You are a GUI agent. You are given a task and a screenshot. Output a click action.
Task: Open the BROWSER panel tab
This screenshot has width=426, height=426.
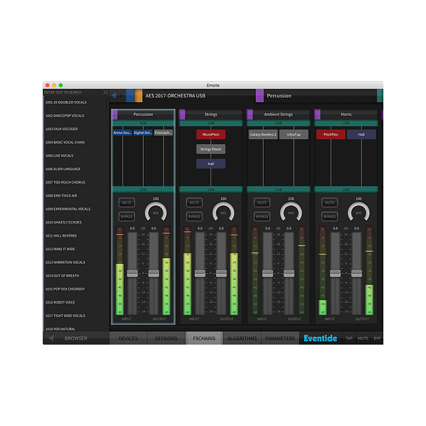(x=76, y=338)
